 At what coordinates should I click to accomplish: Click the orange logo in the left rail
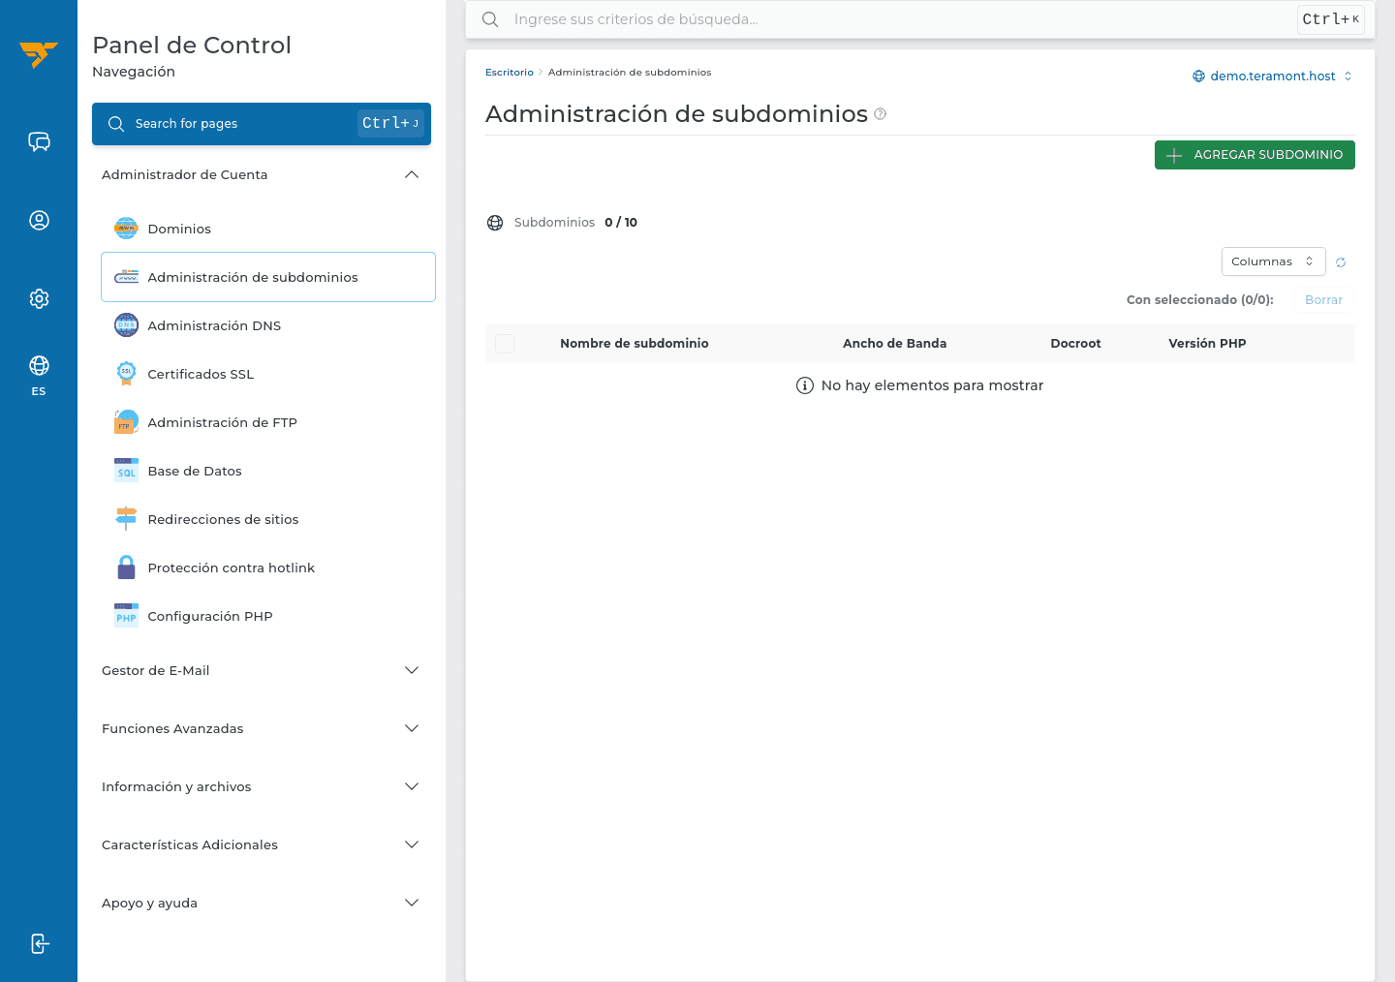coord(39,54)
